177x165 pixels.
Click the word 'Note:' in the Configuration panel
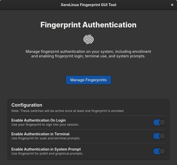15,111
